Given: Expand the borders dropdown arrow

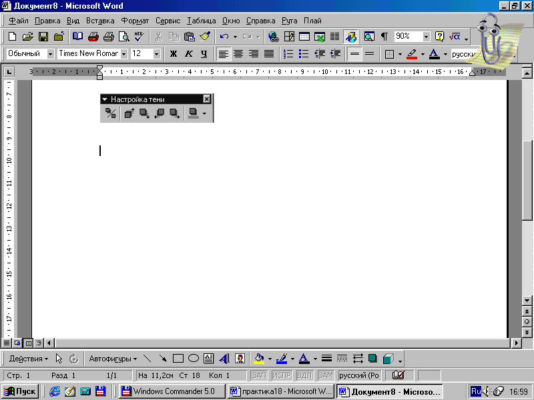Looking at the screenshot, I should click(x=400, y=54).
